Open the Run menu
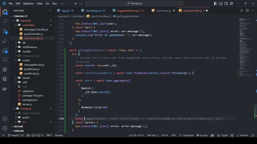The width and height of the screenshot is (257, 144). 55,4
